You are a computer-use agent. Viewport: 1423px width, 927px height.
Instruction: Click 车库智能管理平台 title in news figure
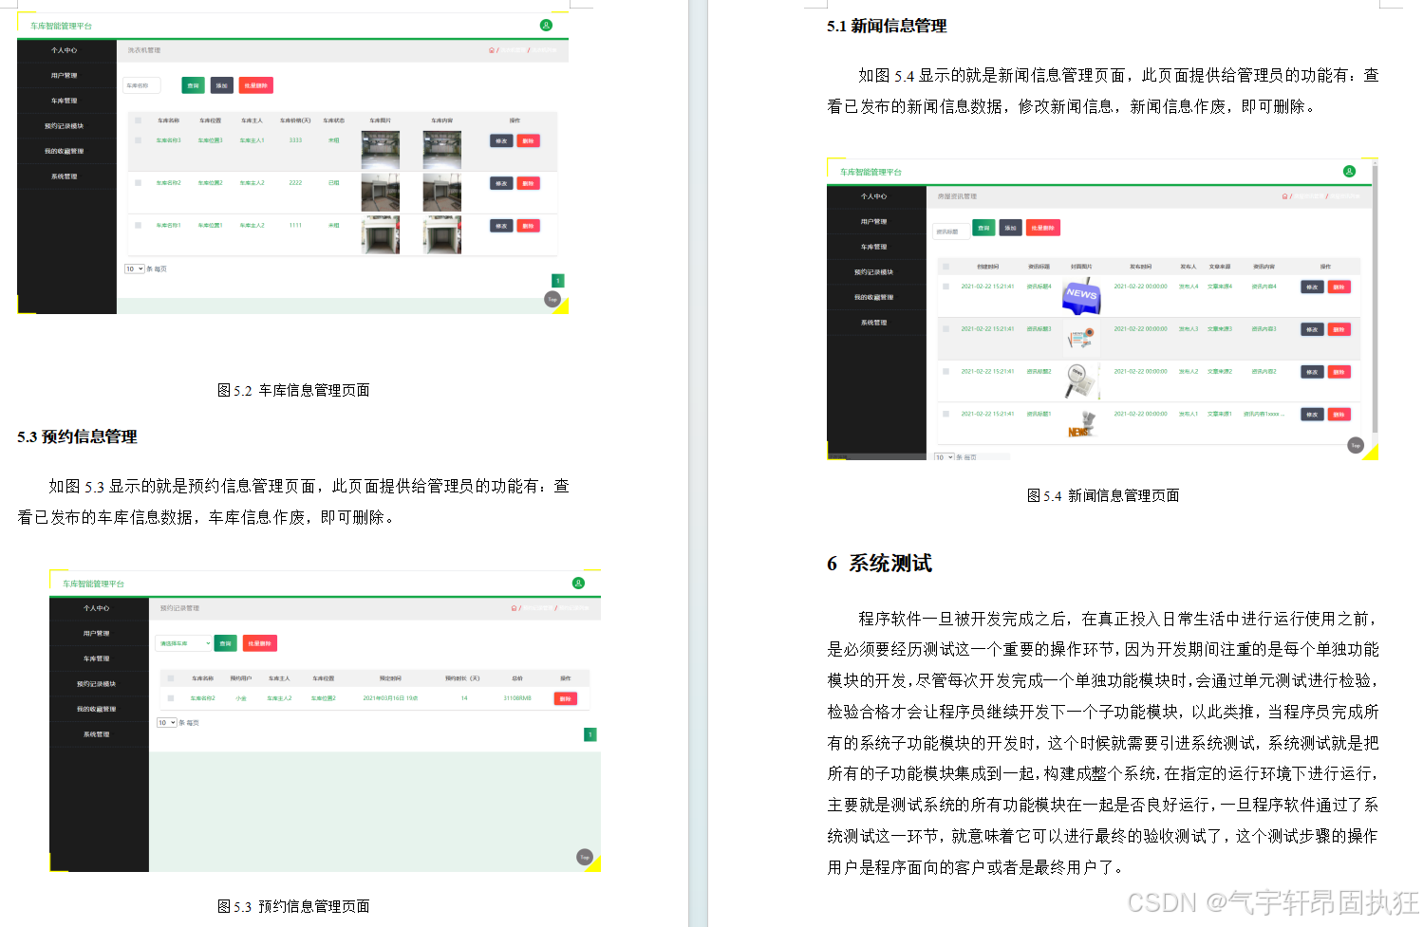click(x=871, y=172)
